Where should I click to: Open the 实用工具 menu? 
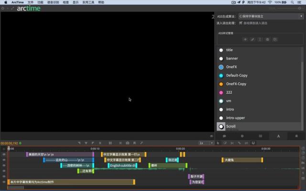[x=88, y=2]
